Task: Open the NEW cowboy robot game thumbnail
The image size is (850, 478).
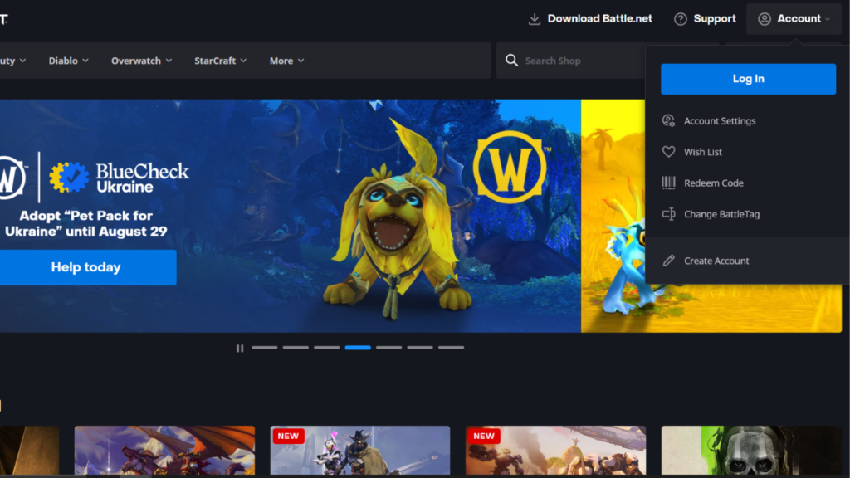Action: [x=360, y=451]
